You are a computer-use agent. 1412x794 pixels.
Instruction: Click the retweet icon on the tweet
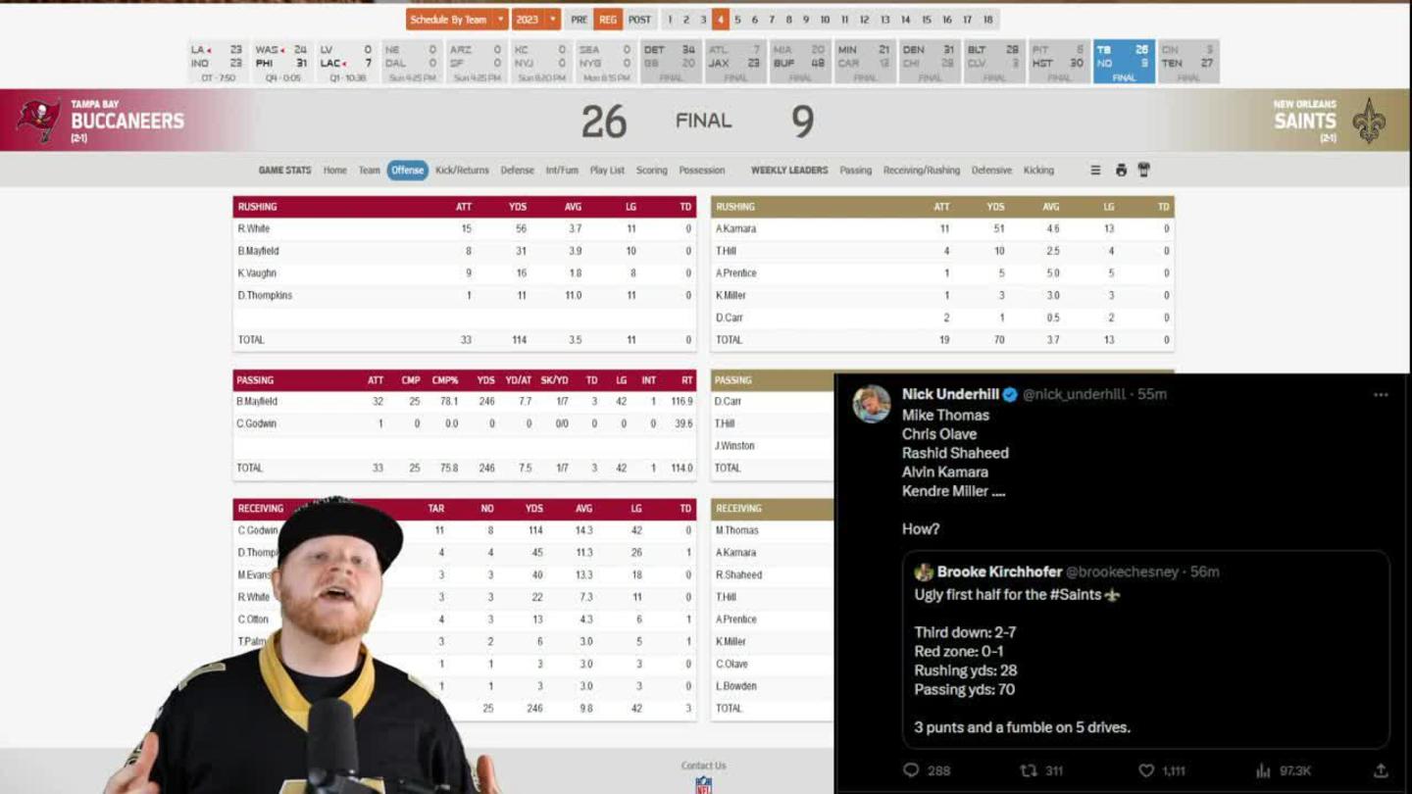pyautogui.click(x=1028, y=770)
